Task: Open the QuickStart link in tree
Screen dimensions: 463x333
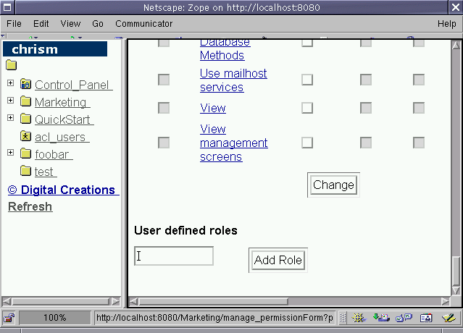Action: [64, 119]
